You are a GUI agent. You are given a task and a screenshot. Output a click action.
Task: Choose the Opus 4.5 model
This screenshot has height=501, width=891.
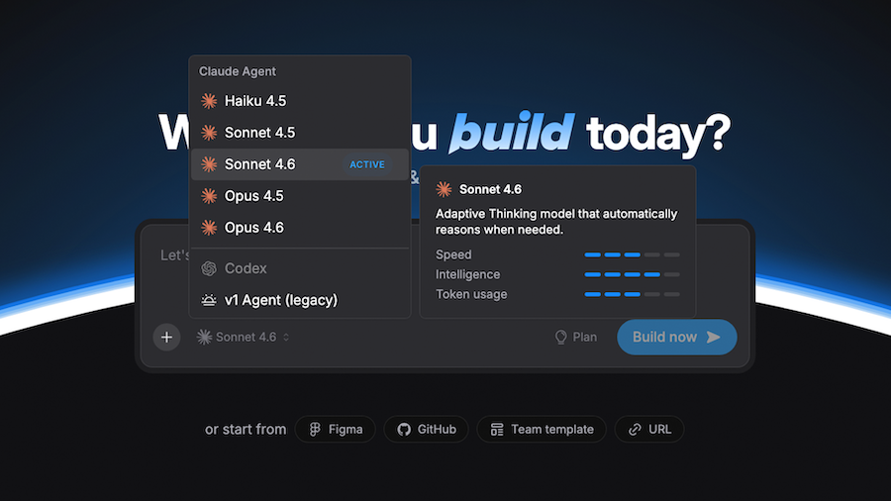click(253, 196)
